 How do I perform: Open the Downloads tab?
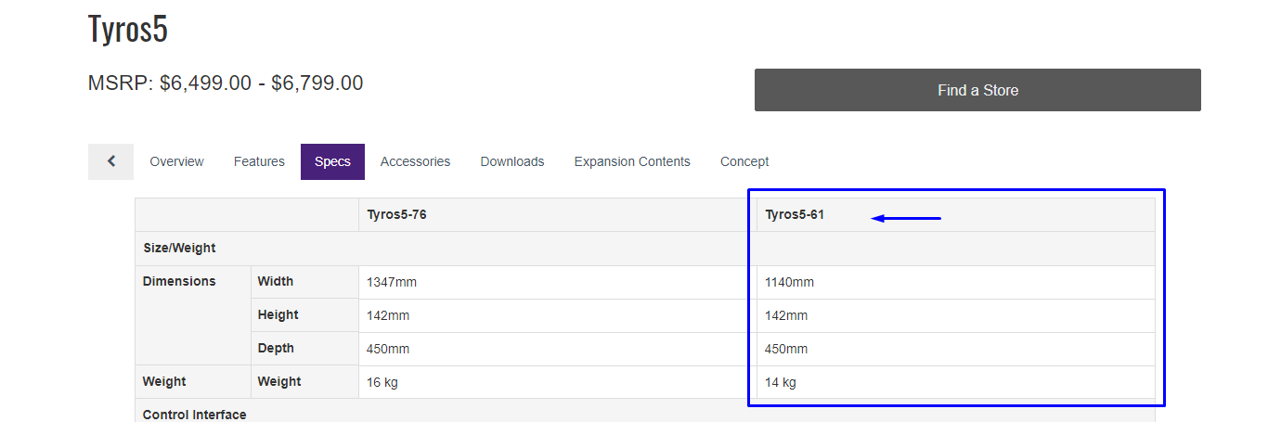pos(512,161)
